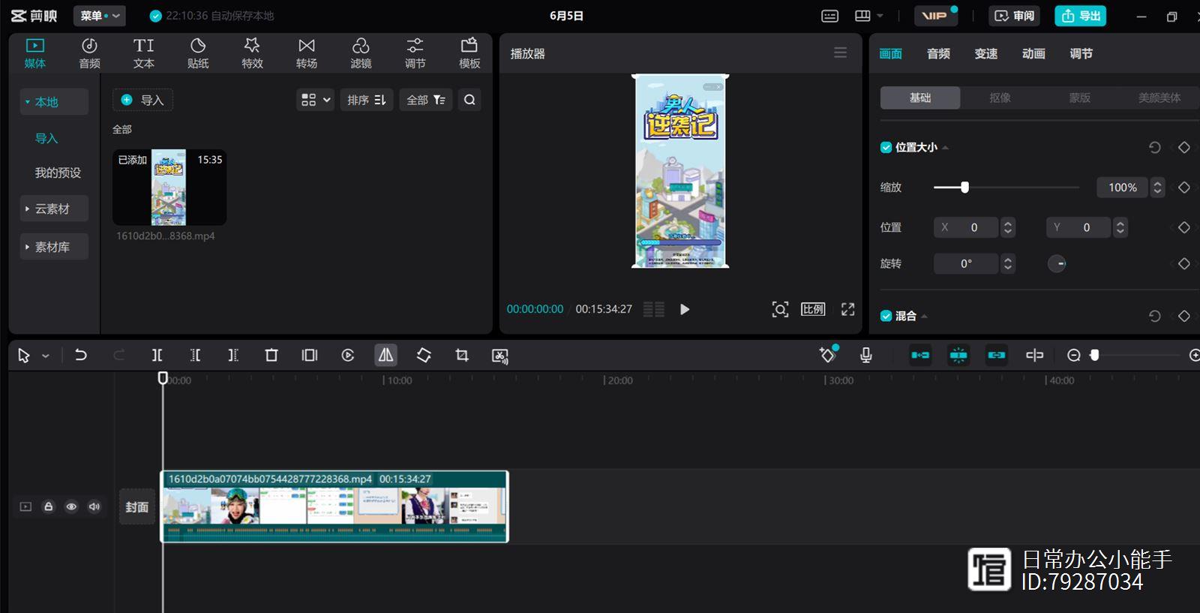The width and height of the screenshot is (1200, 613).
Task: Open the 调节 adjustment panel in top toolbar
Action: pyautogui.click(x=415, y=53)
